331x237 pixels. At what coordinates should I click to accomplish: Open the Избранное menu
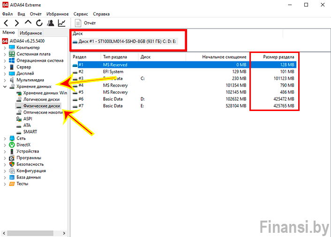tap(57, 14)
